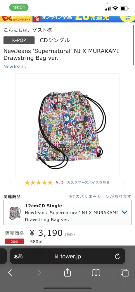Click the five-star rating display
This screenshot has width=135, height=292.
tap(39, 182)
